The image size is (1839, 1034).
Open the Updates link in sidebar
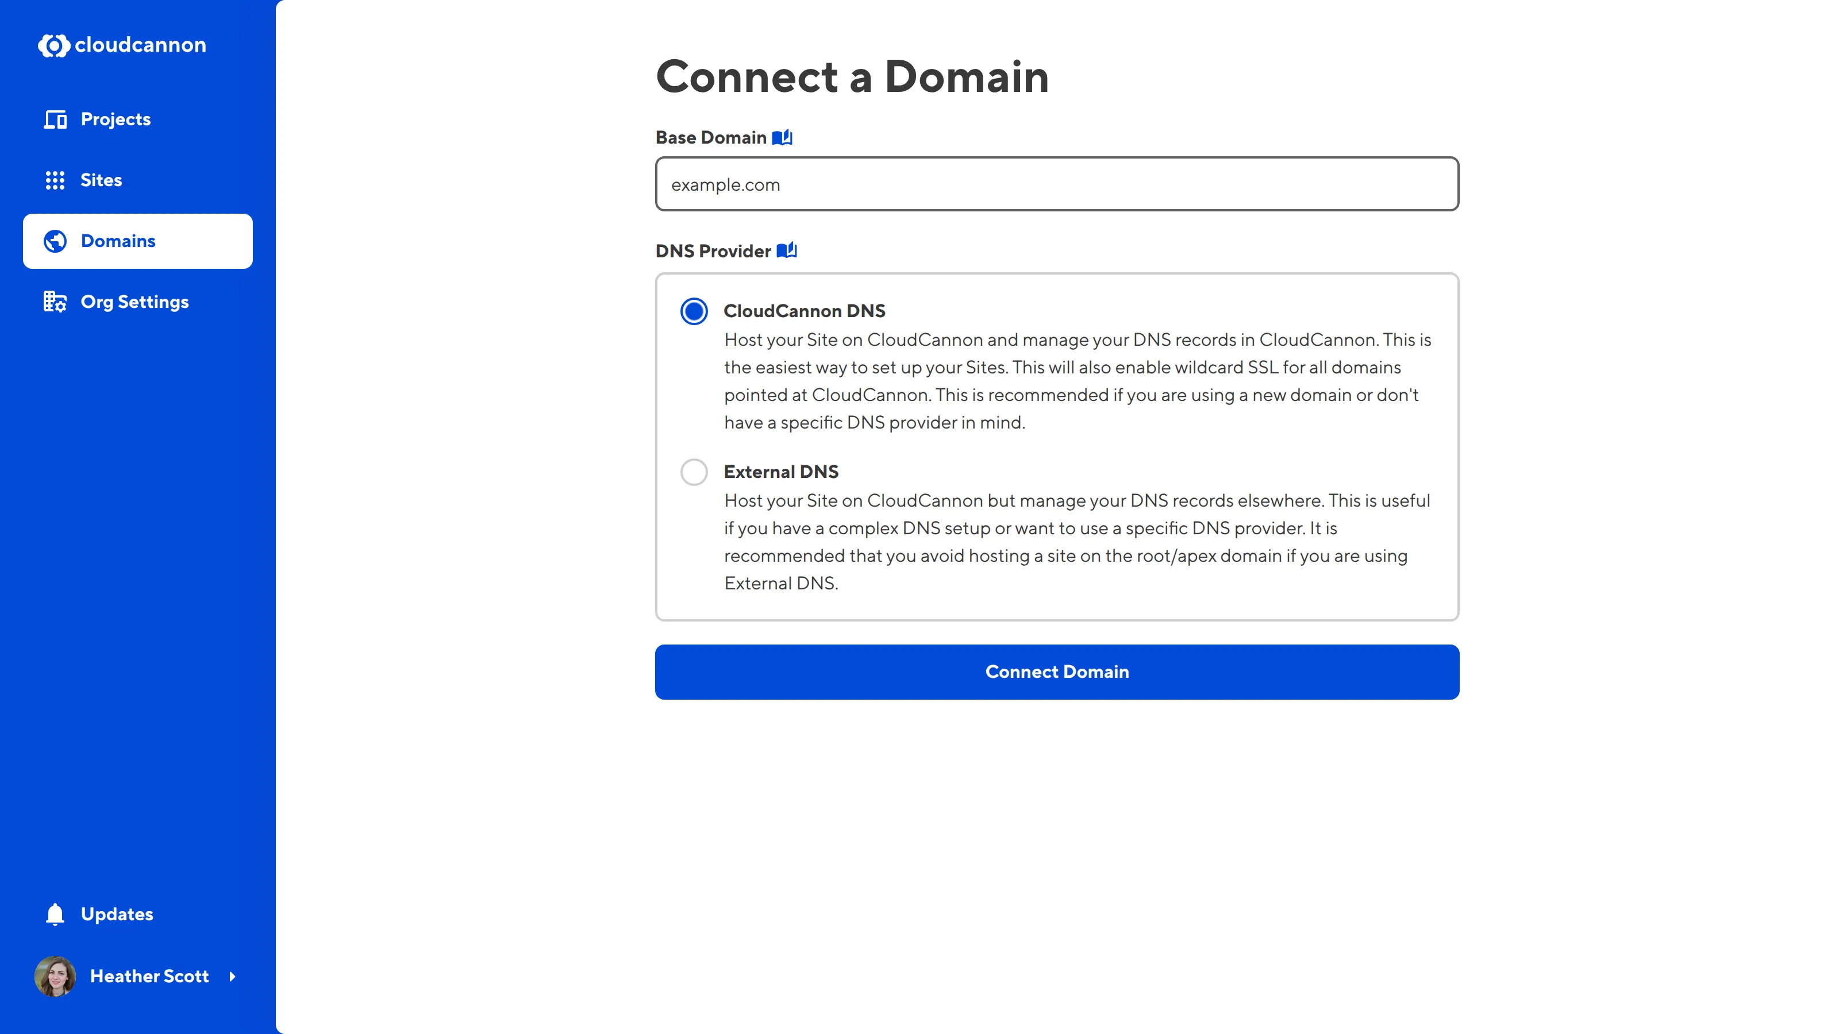pos(117,914)
